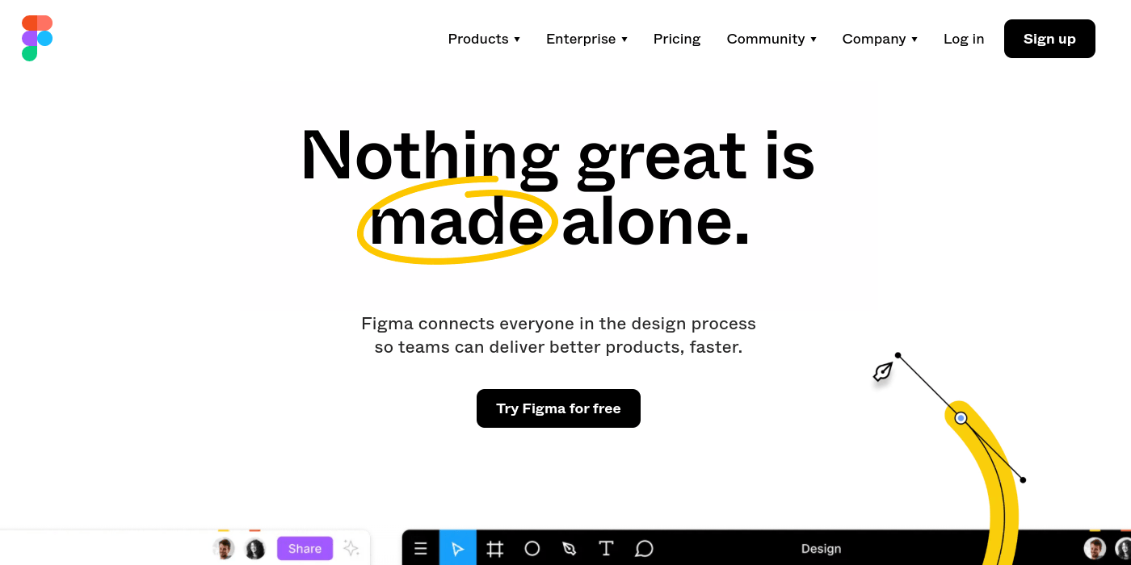
Task: Go to the Pricing page
Action: pos(677,39)
